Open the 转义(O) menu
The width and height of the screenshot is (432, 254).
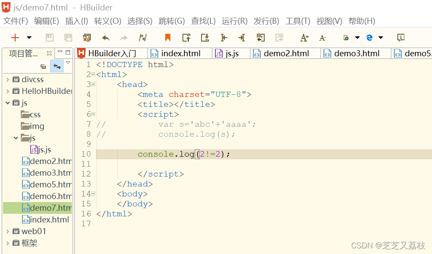(108, 21)
